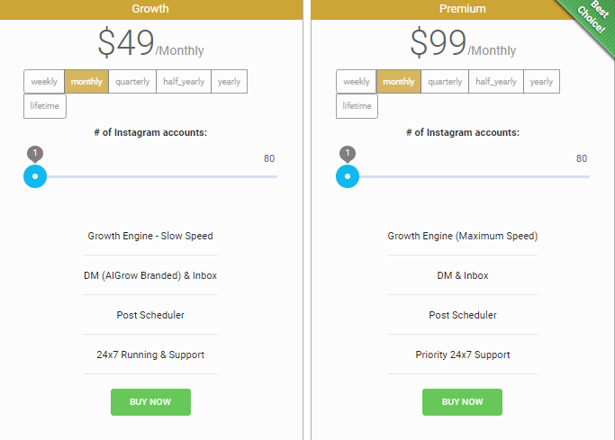Select lifetime option for Premium plan
Viewport: 615px width, 440px height.
click(x=357, y=106)
